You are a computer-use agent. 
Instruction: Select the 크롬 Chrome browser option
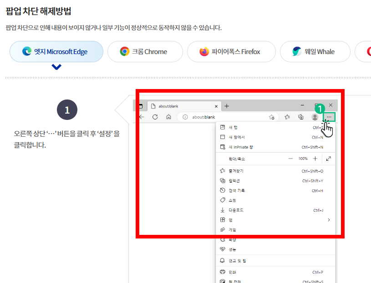(x=145, y=51)
